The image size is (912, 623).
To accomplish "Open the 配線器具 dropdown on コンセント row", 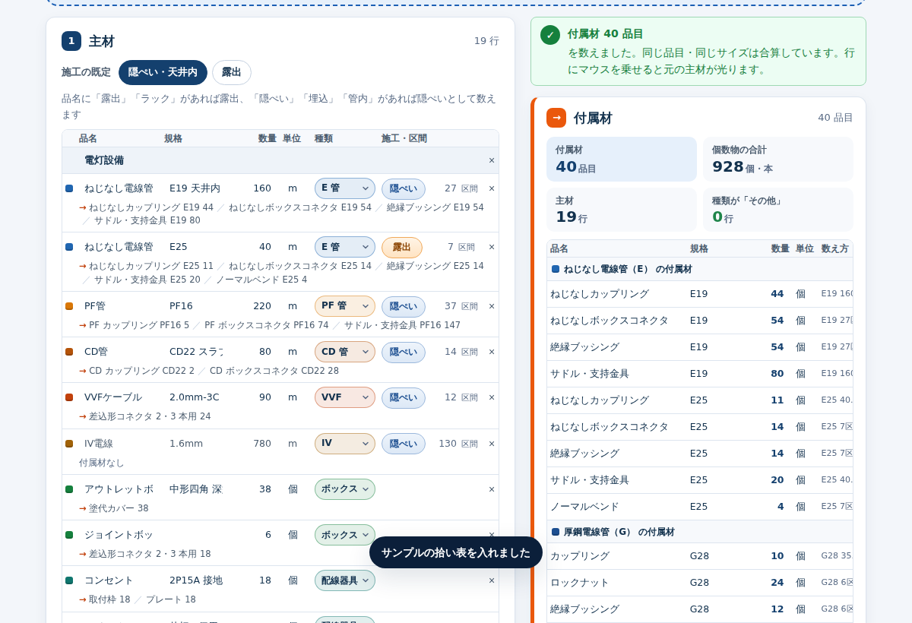I will (x=345, y=580).
